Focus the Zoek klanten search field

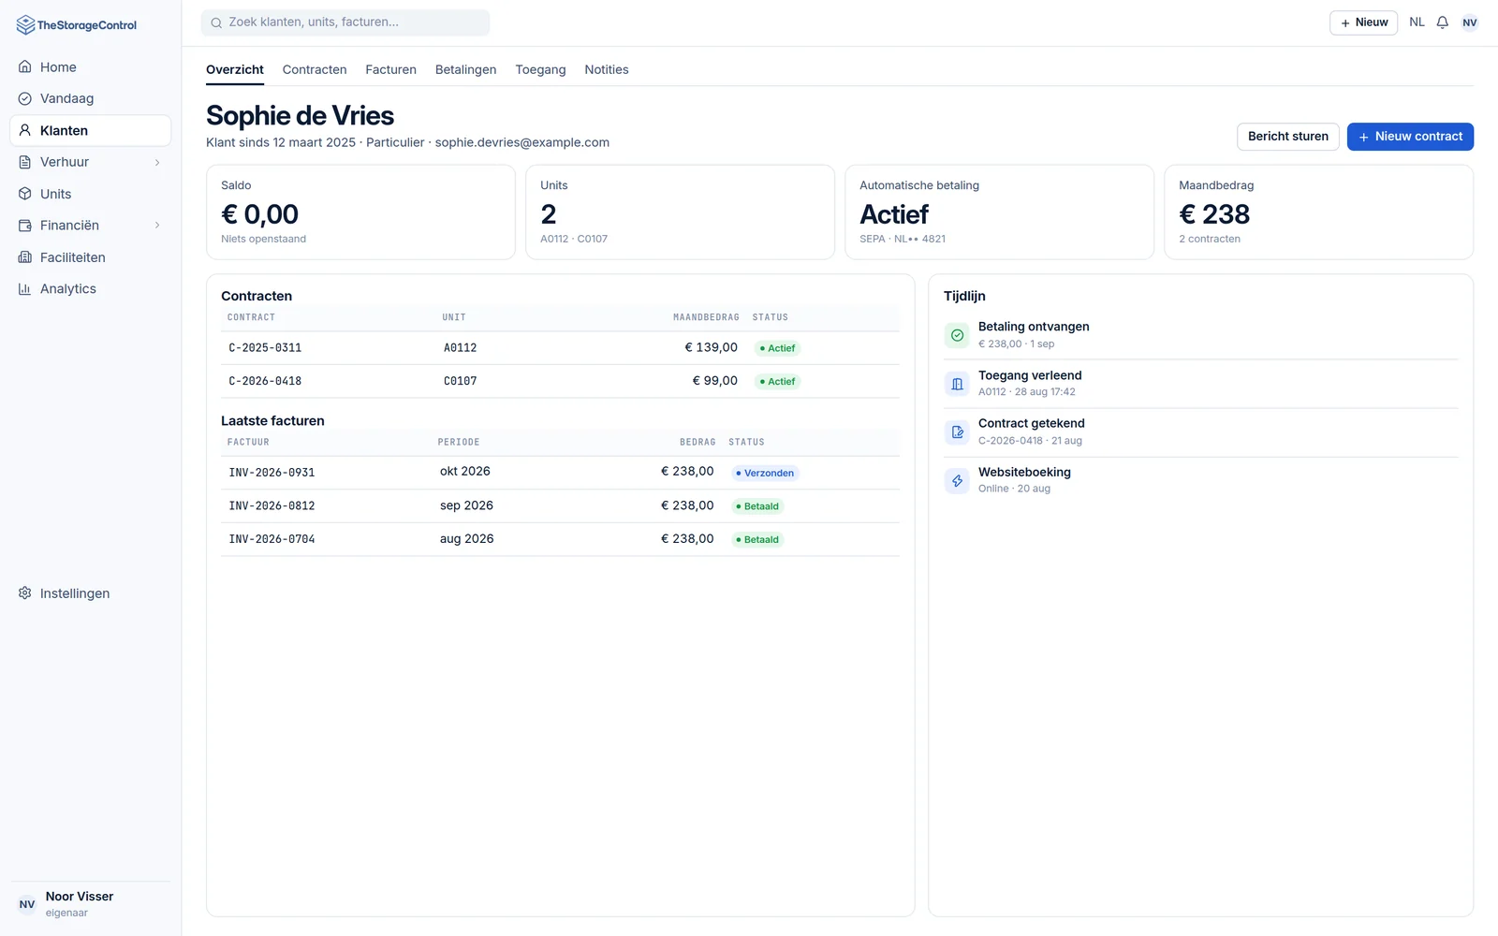(x=345, y=22)
